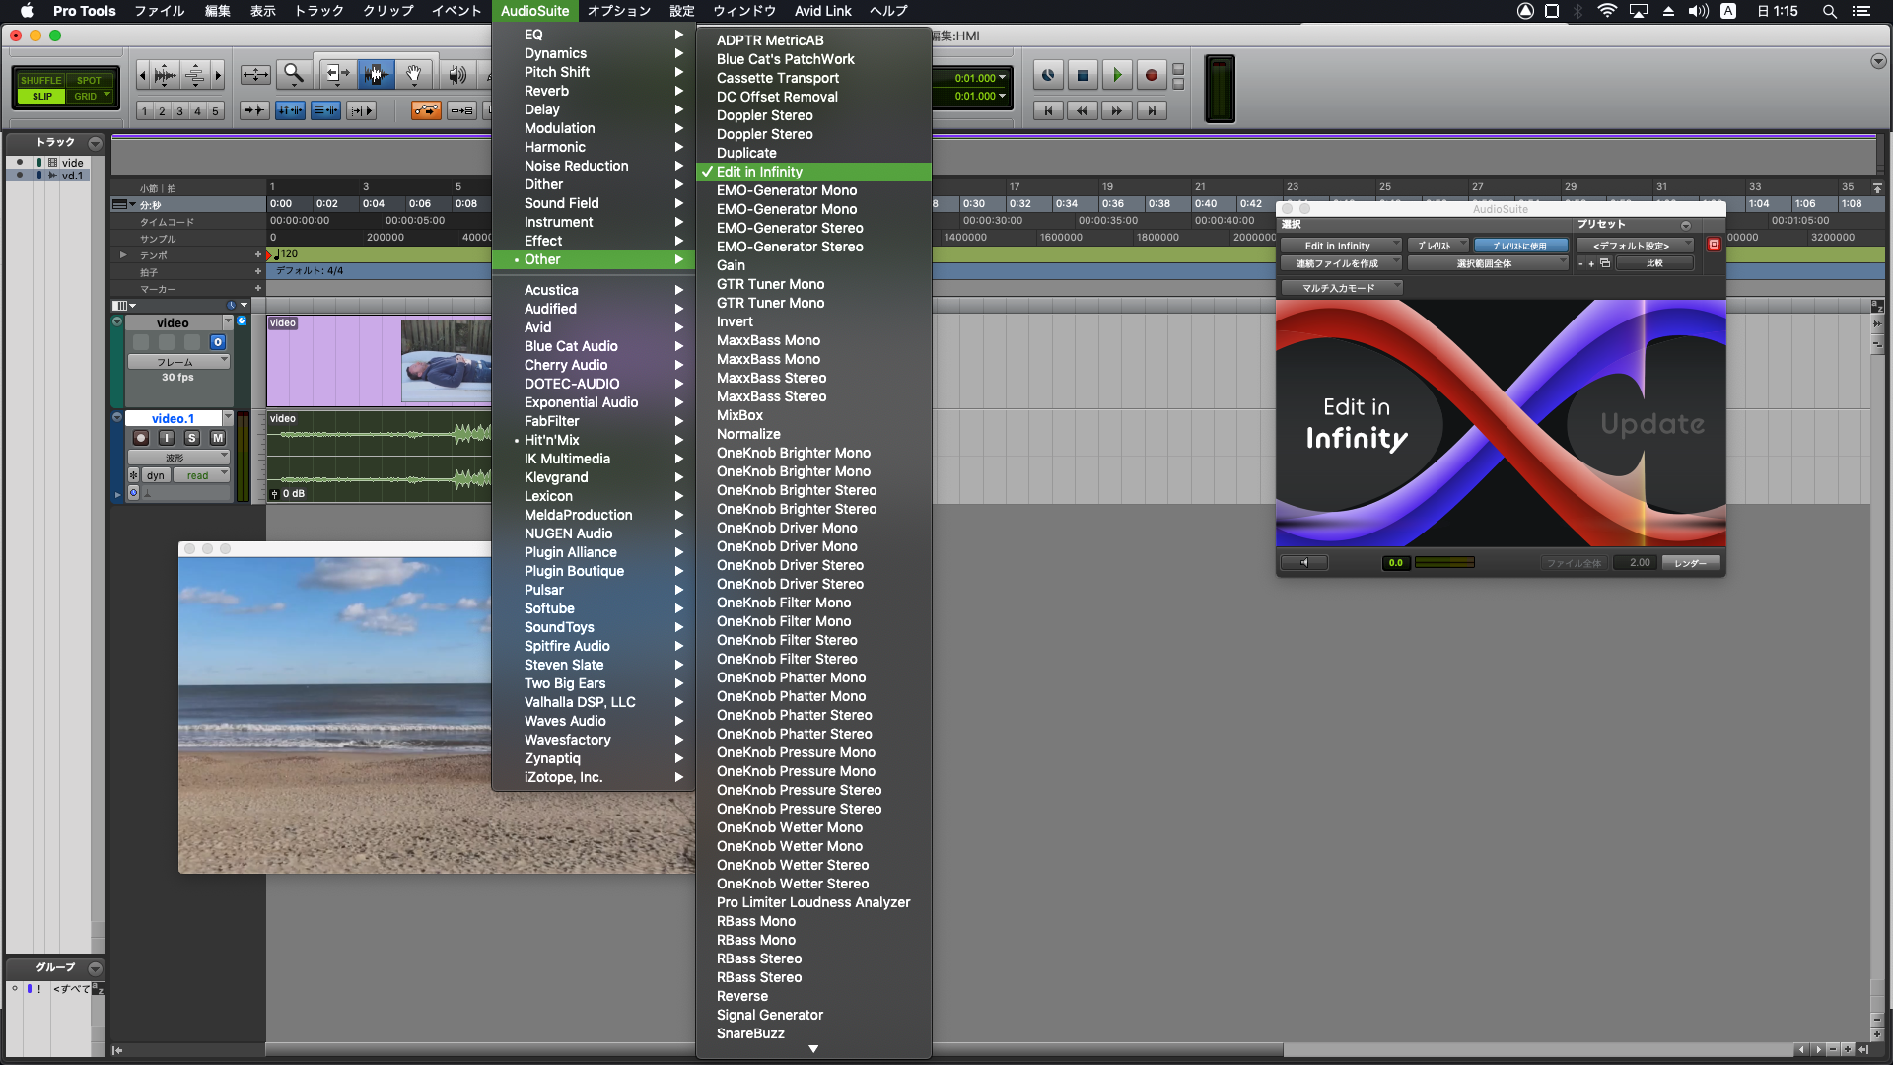
Task: Open 連続ファイルを作成 dropdown
Action: (x=1341, y=263)
